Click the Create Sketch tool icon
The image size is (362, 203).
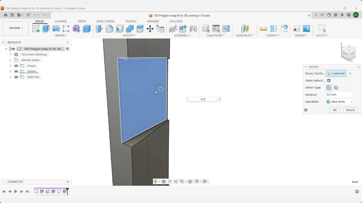pyautogui.click(x=36, y=29)
